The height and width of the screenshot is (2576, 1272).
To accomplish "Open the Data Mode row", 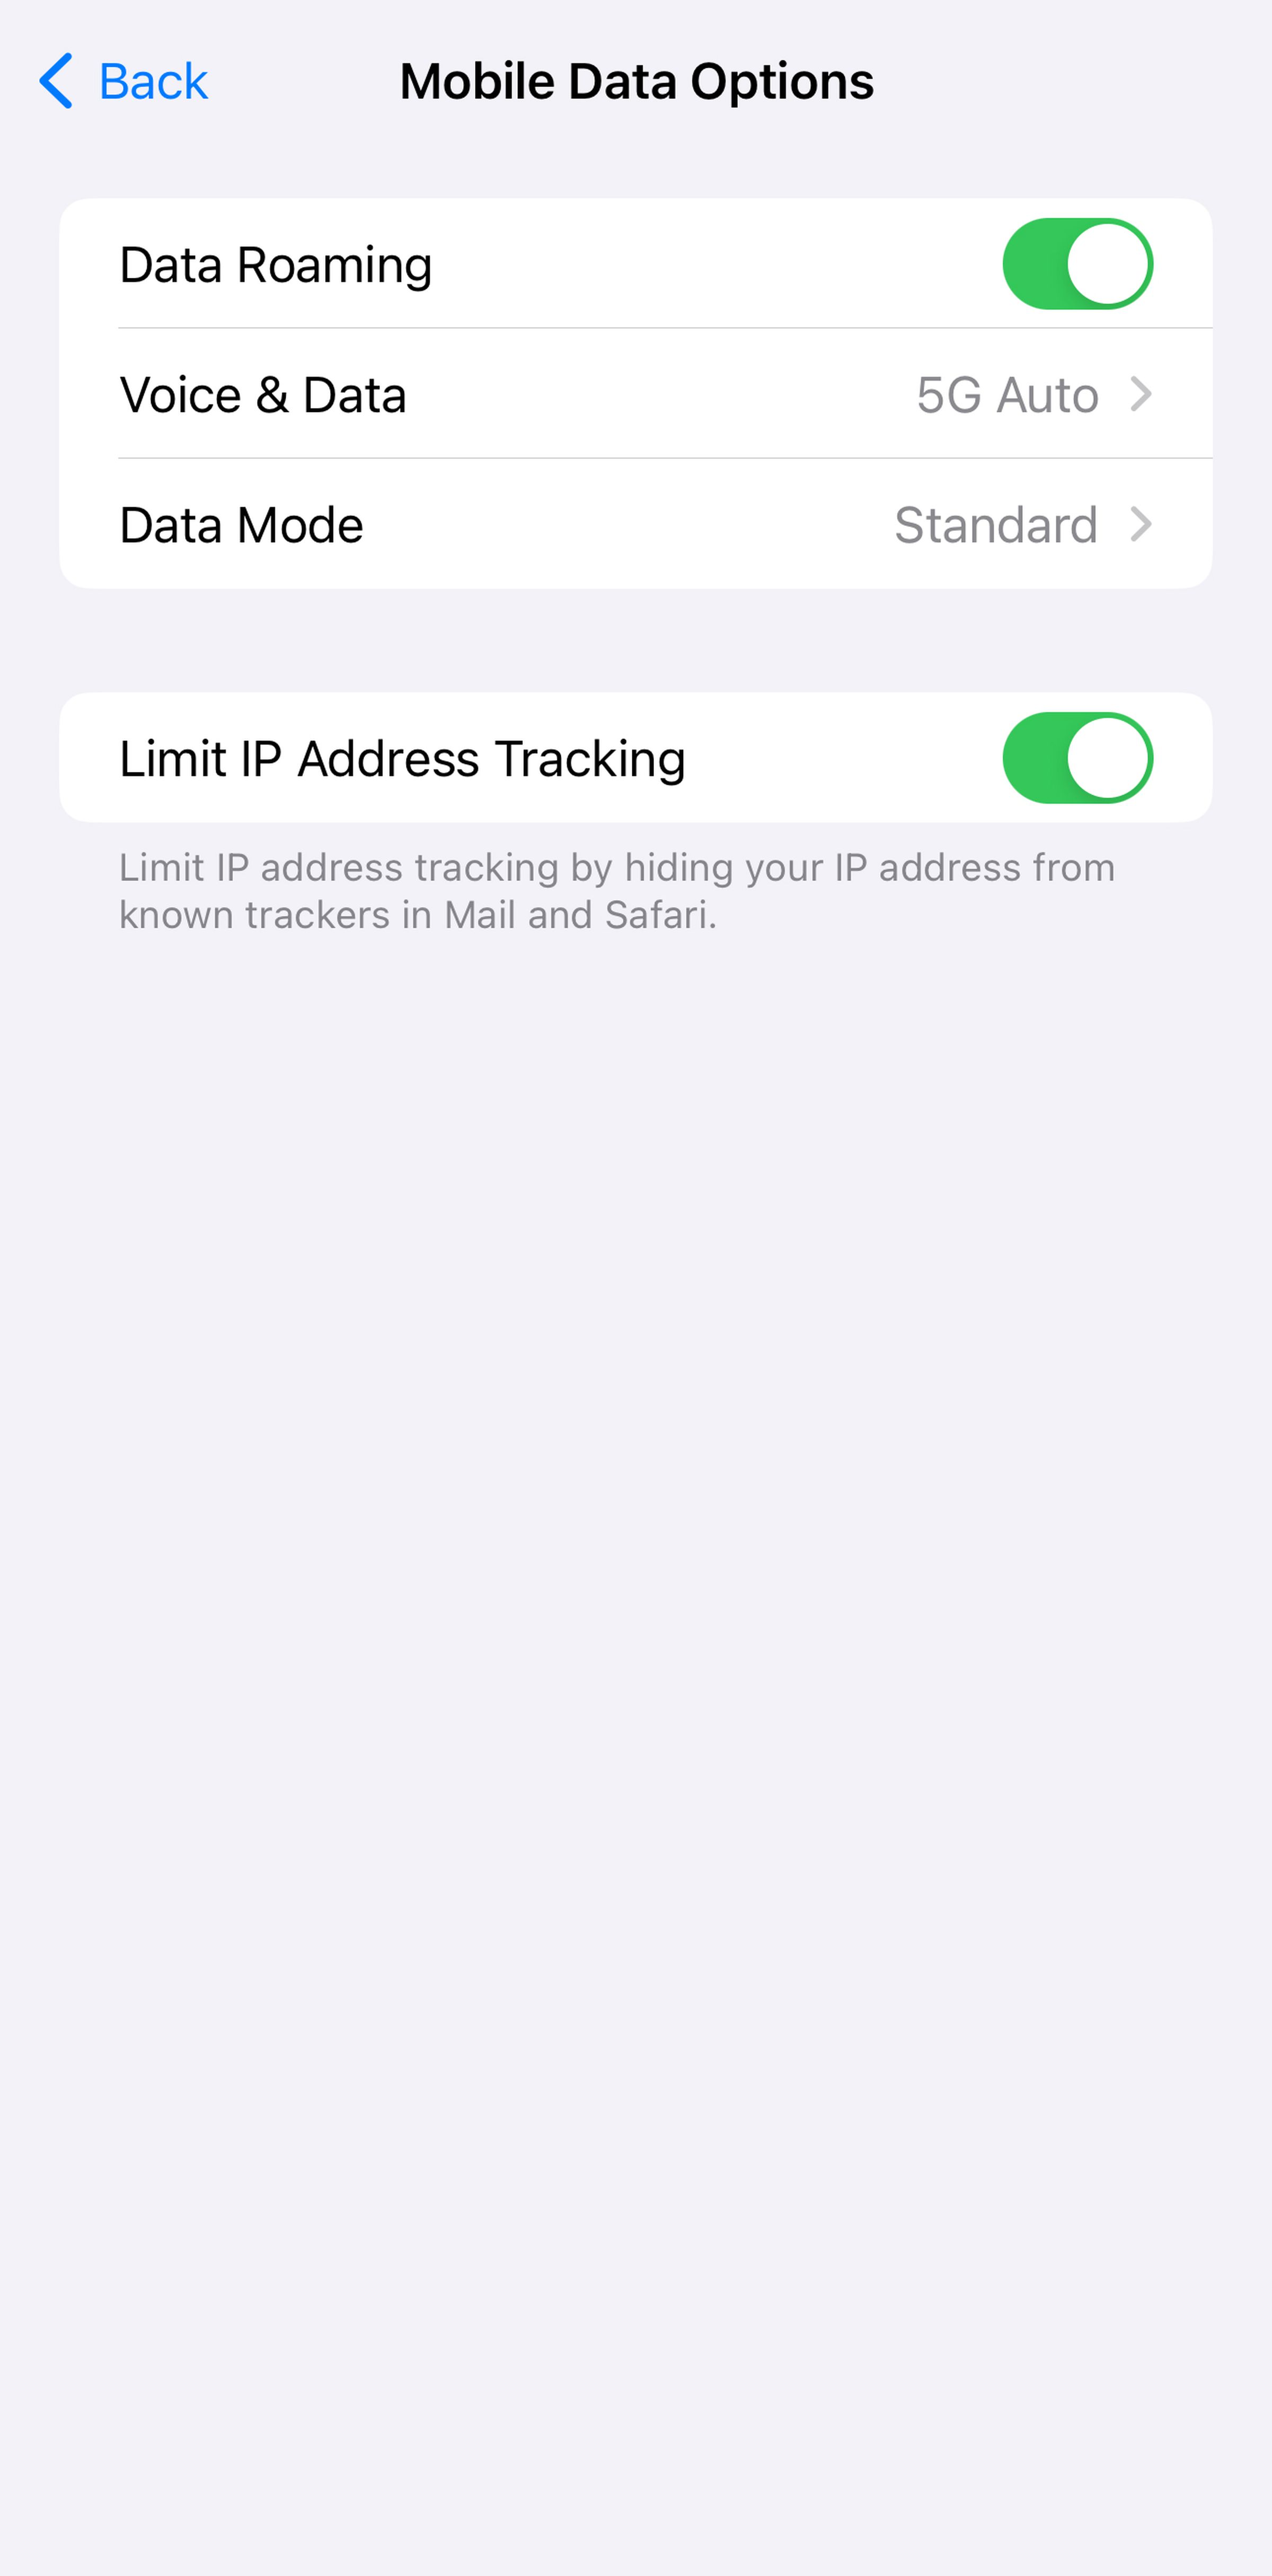I will pyautogui.click(x=636, y=524).
